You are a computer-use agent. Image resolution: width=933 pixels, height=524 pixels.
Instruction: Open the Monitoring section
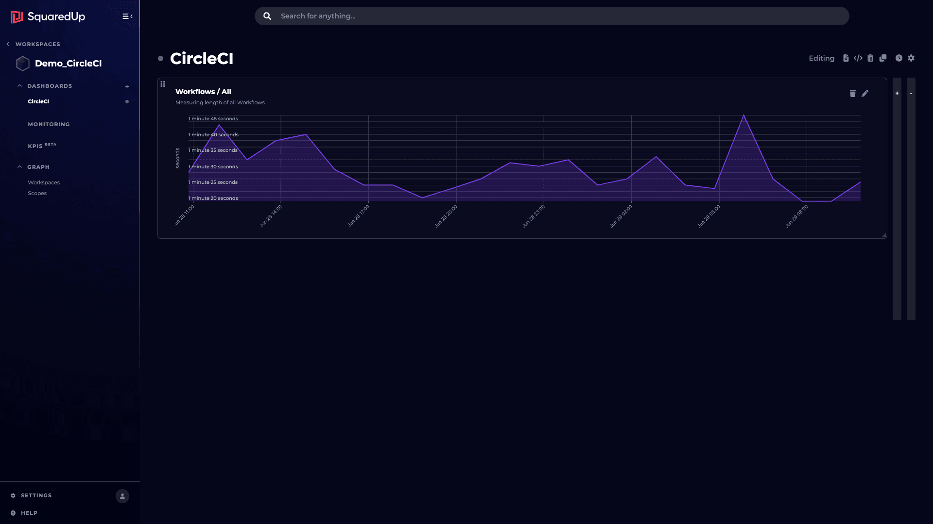(49, 124)
